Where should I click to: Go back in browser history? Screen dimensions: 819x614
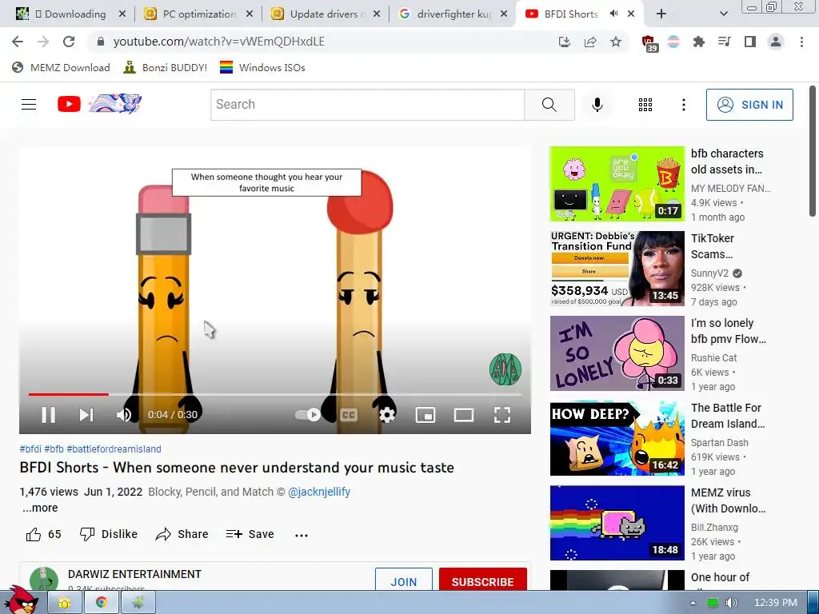[x=18, y=42]
